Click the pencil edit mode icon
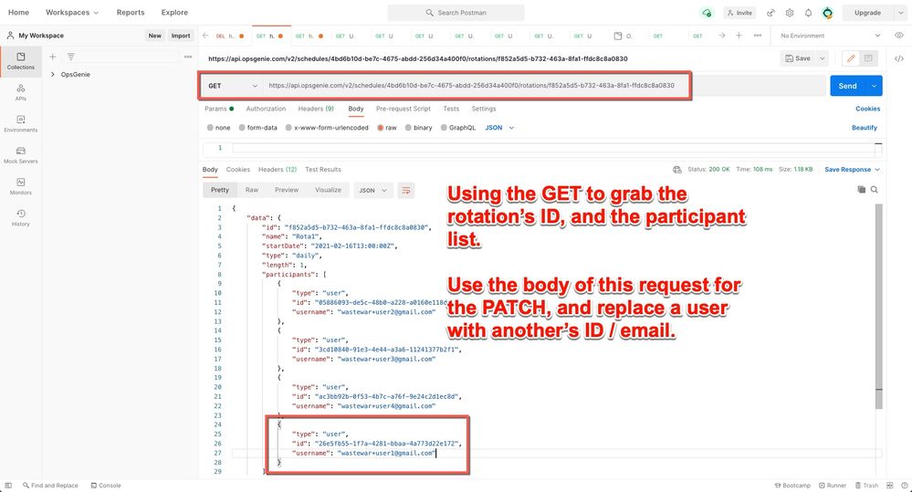The image size is (912, 492). pyautogui.click(x=851, y=58)
